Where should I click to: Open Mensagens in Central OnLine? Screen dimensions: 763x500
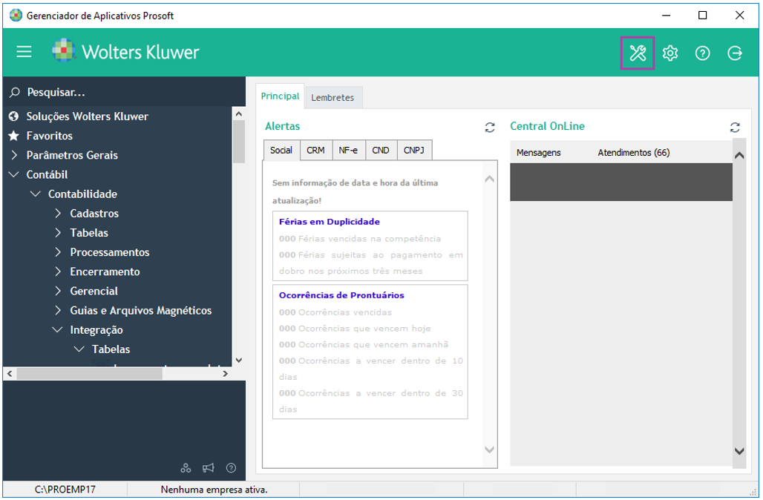(539, 153)
